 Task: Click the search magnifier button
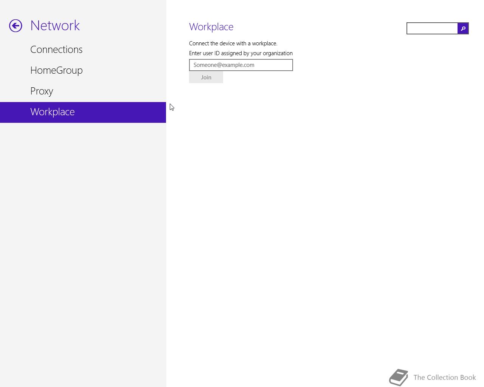(463, 28)
